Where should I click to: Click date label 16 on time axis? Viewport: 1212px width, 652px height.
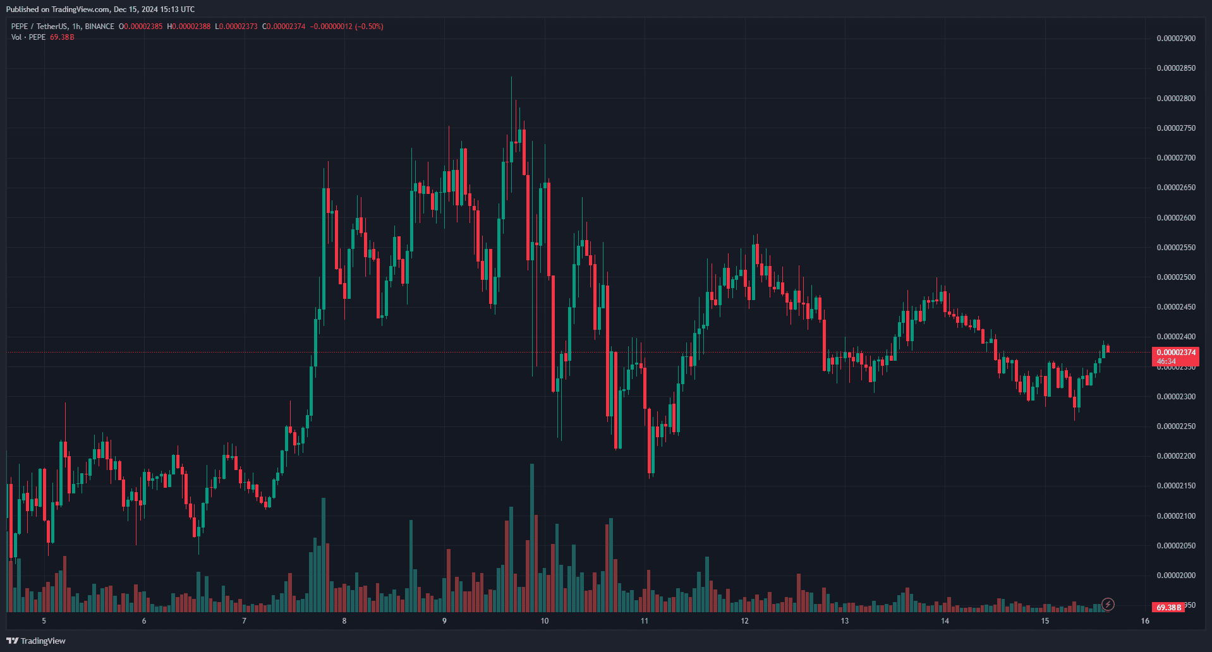[1145, 621]
